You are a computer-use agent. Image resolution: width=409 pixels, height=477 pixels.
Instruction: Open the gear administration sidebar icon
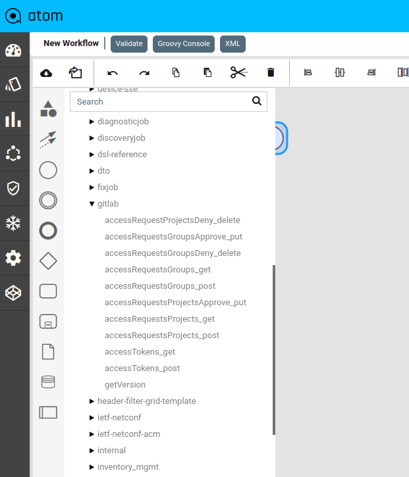13,258
